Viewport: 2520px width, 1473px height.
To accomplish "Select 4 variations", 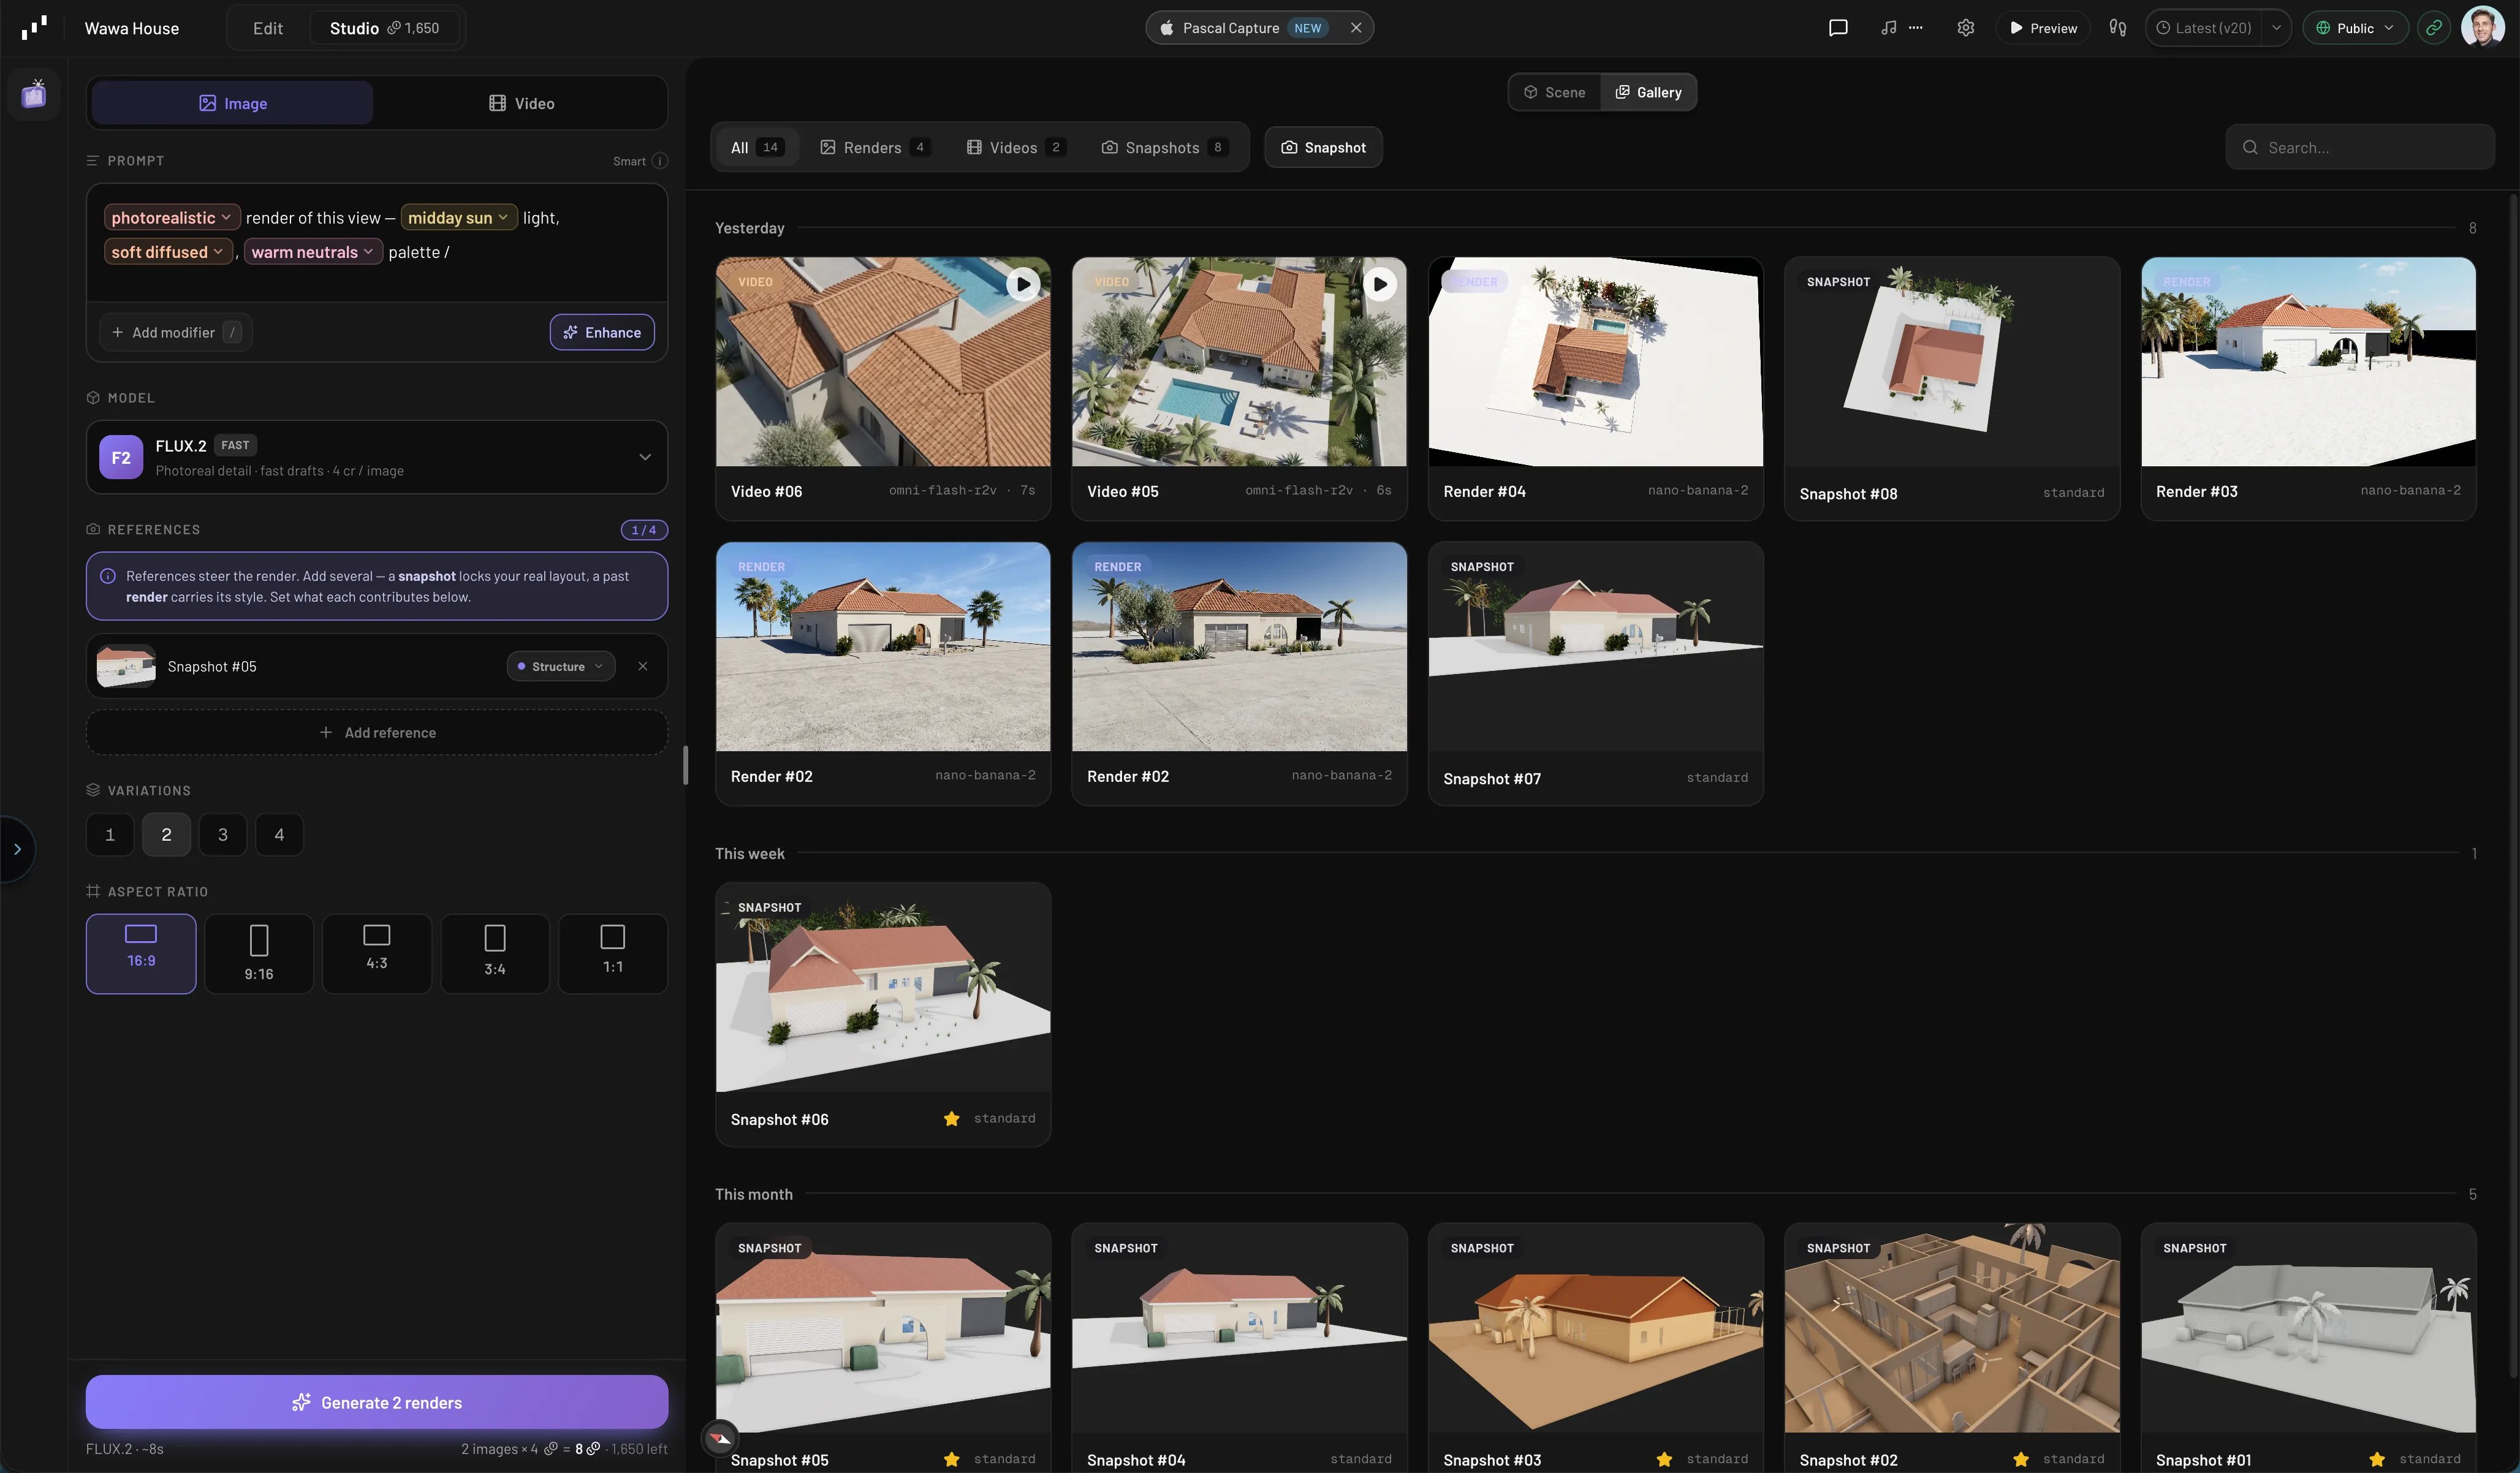I will pyautogui.click(x=279, y=835).
